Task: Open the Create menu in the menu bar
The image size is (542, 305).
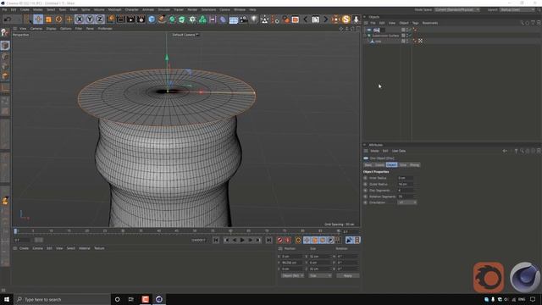Action: (x=25, y=9)
